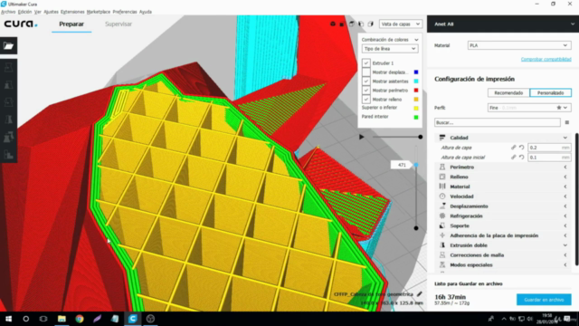Open the Marketplace menu
The height and width of the screenshot is (326, 579).
click(99, 12)
